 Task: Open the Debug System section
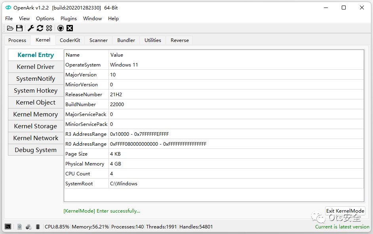tap(36, 150)
